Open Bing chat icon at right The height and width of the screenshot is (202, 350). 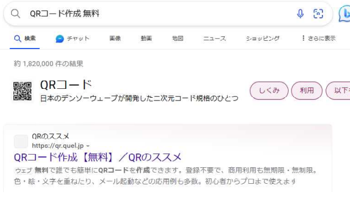[x=344, y=14]
